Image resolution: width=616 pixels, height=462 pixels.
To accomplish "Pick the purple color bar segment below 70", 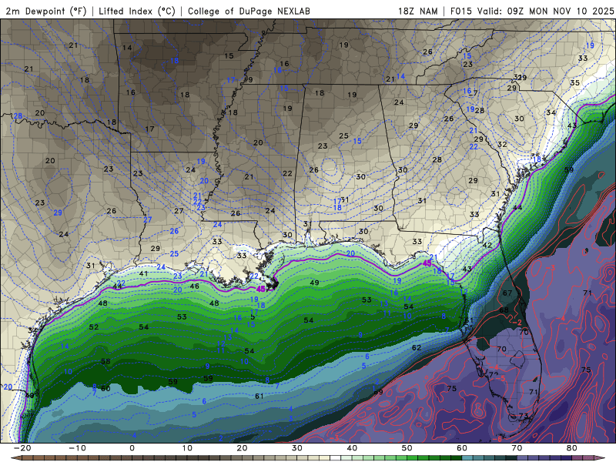I will (523, 458).
